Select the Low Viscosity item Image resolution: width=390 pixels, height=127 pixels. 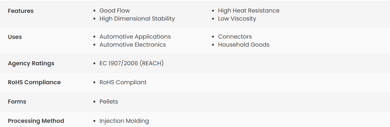(237, 19)
